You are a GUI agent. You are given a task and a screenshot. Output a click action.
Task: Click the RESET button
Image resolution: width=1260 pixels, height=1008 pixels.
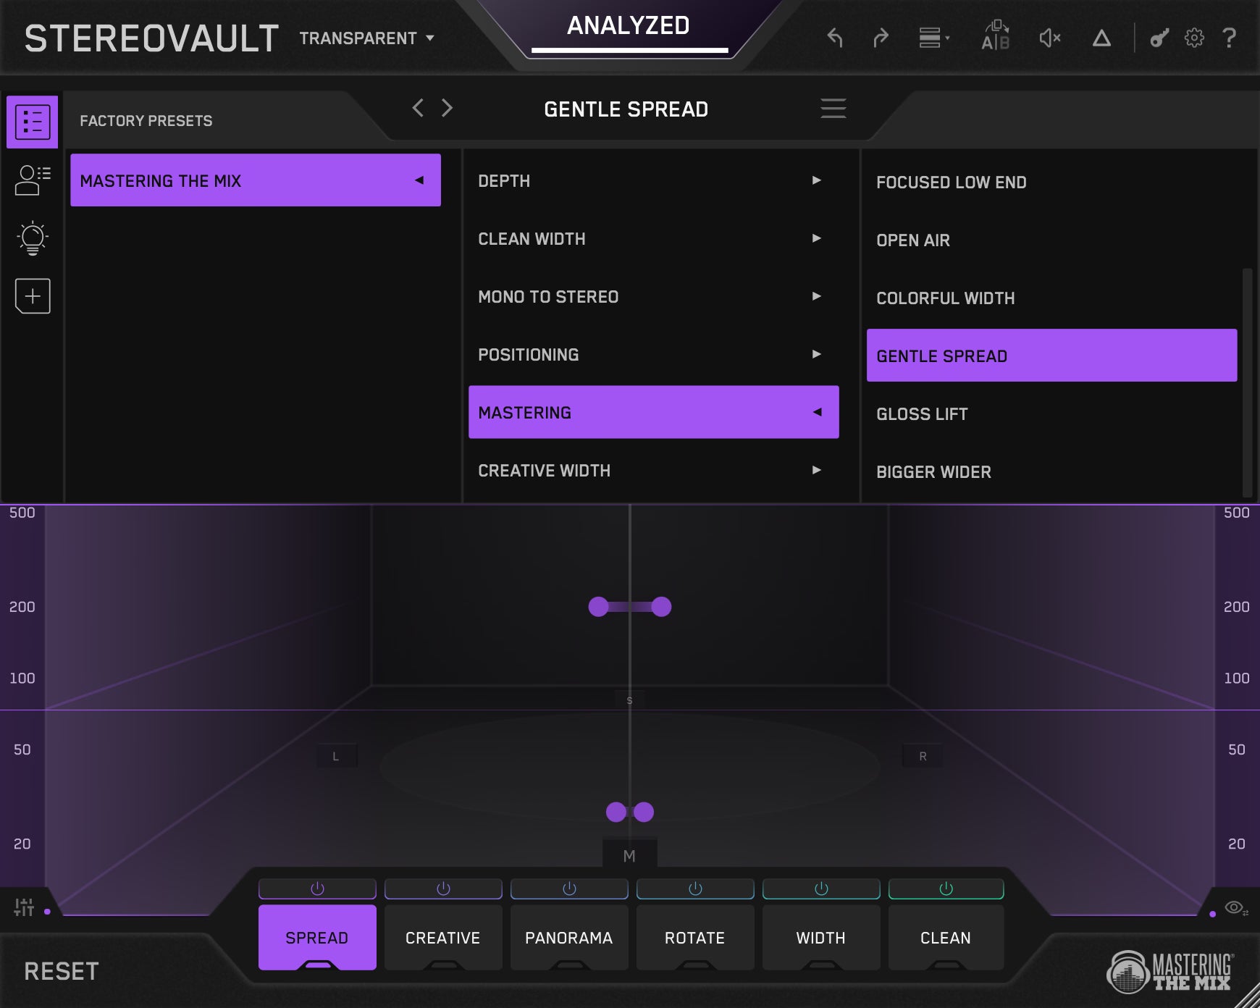(62, 971)
